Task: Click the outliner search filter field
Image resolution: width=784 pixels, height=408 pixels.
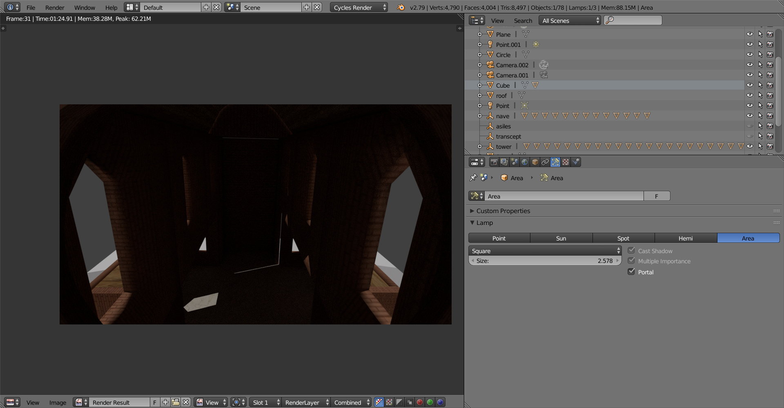Action: tap(633, 20)
